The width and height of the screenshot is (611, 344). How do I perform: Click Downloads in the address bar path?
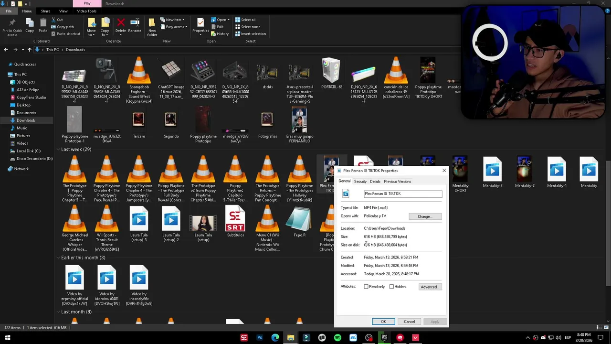click(75, 50)
